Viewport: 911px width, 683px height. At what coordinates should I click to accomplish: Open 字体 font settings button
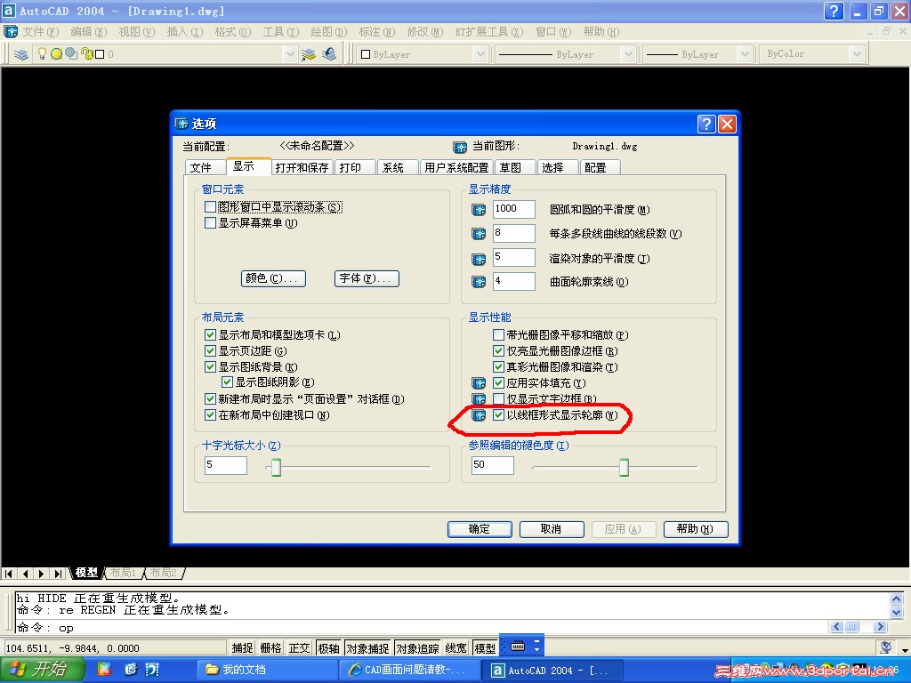(367, 278)
